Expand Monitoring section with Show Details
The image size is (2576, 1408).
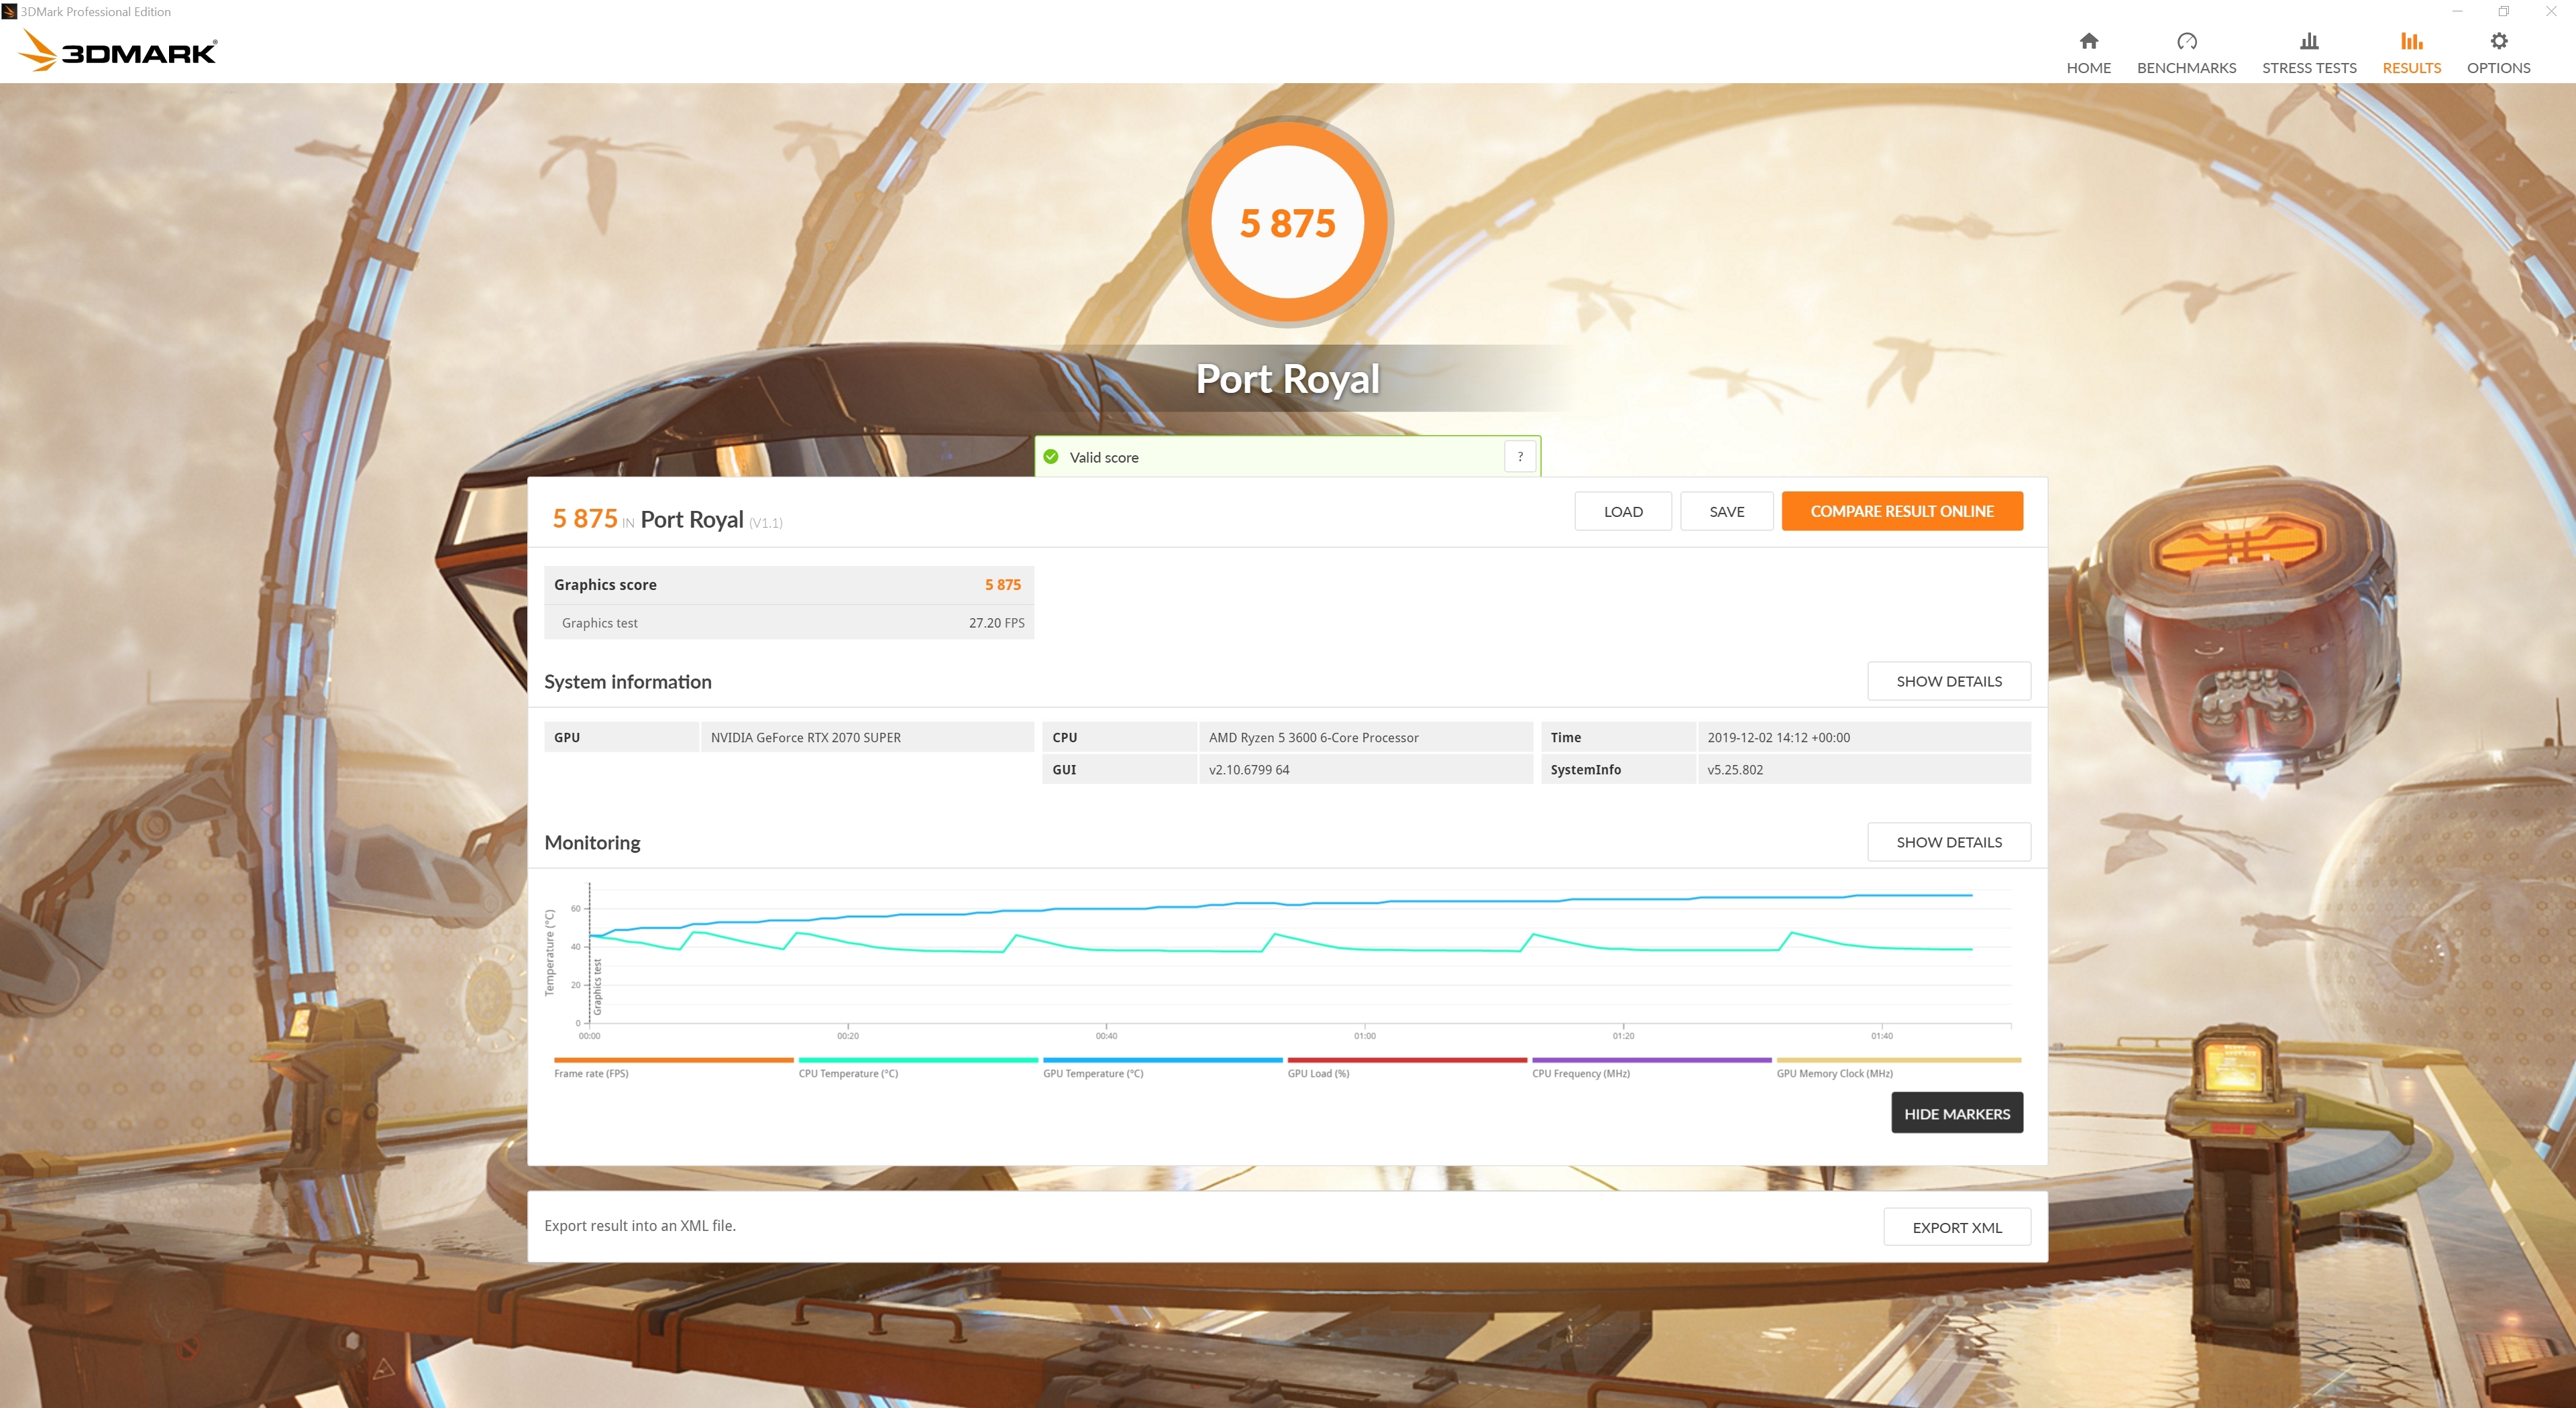pyautogui.click(x=1948, y=841)
